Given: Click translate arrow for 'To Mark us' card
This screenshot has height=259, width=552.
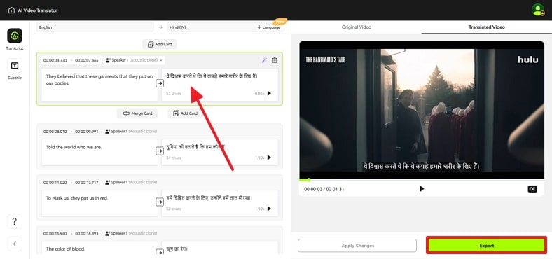Looking at the screenshot, I should tap(160, 202).
